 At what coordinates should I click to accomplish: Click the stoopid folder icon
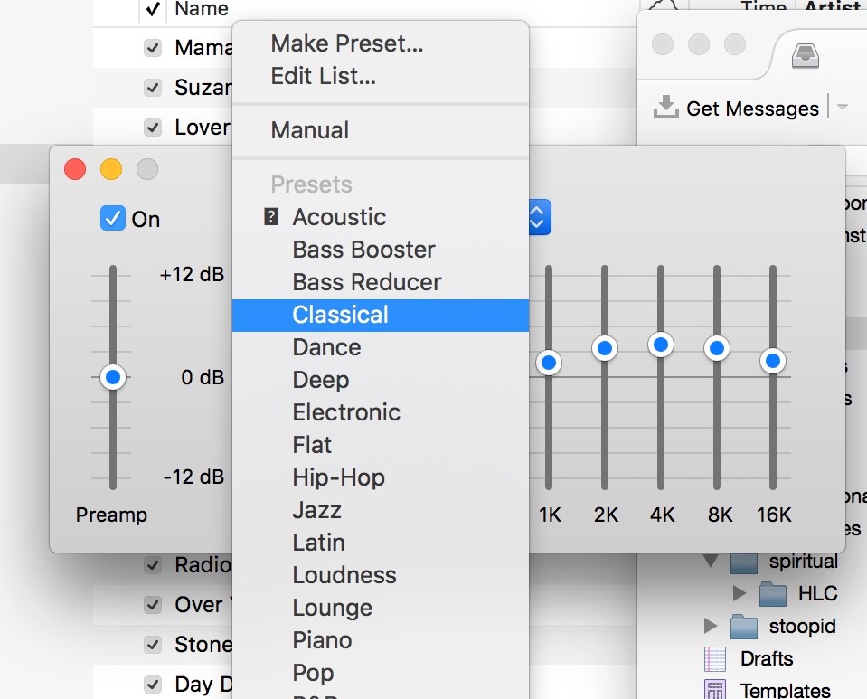[x=744, y=627]
